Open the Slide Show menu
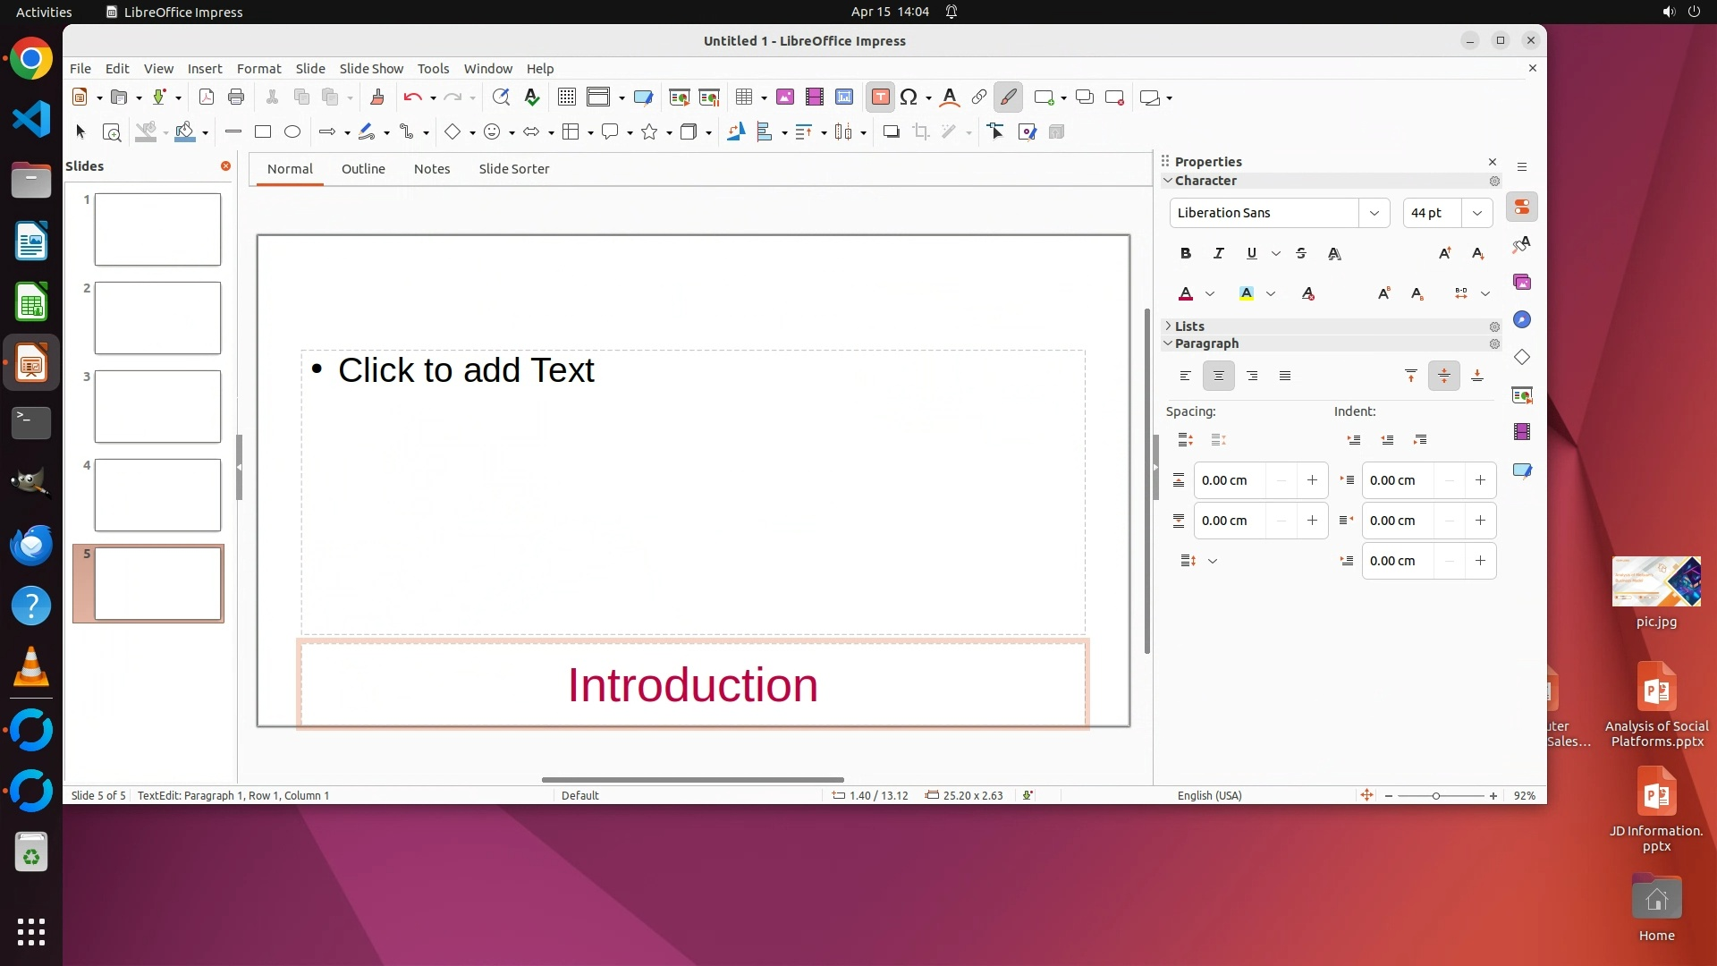This screenshot has width=1717, height=966. (x=371, y=69)
